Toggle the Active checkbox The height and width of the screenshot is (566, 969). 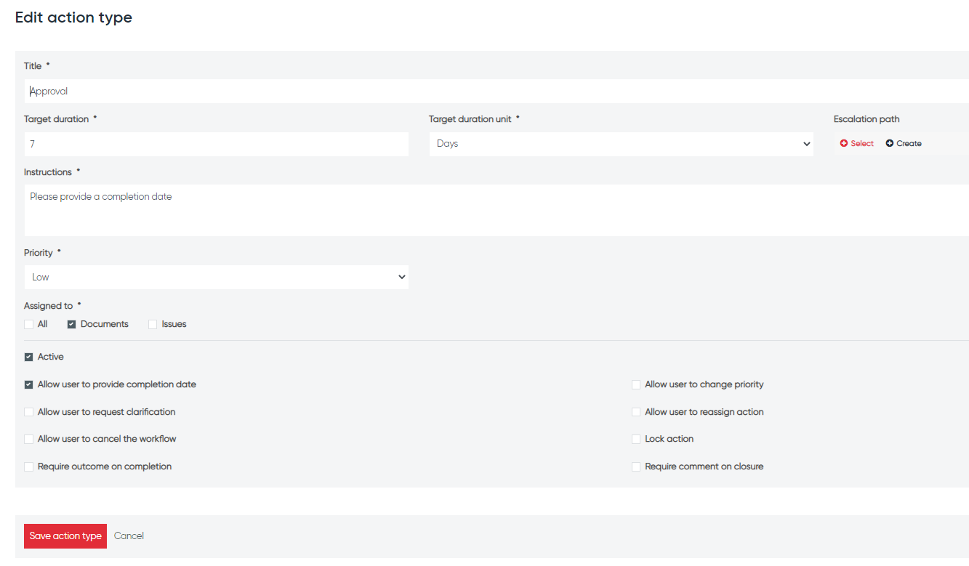(29, 357)
